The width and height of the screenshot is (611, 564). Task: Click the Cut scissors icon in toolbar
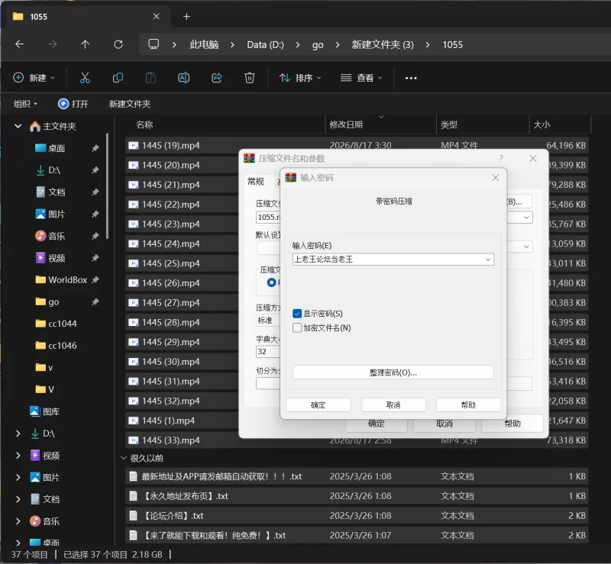85,78
